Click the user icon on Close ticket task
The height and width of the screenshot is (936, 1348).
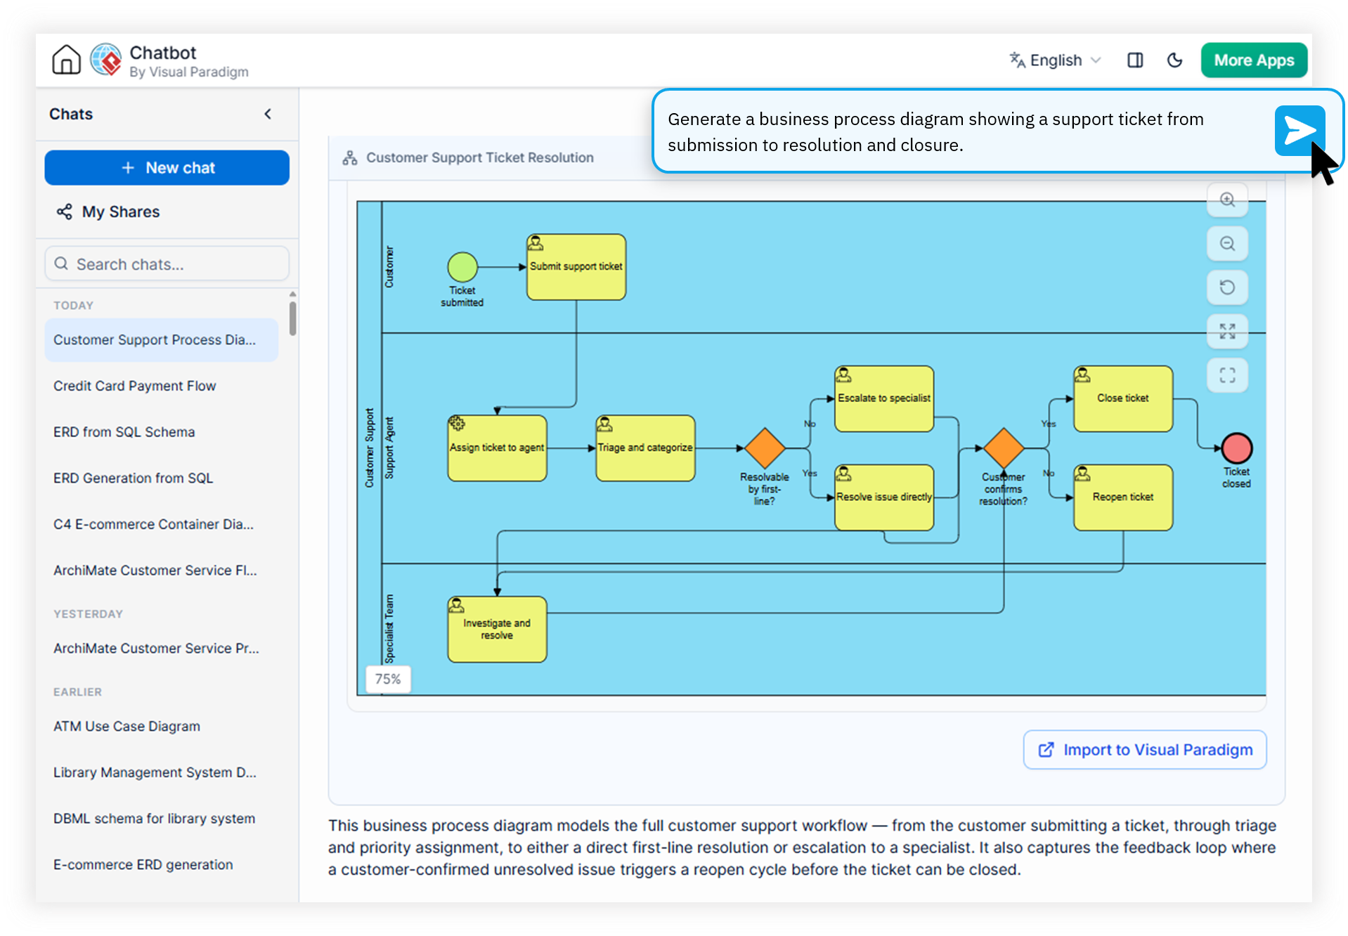point(1082,375)
